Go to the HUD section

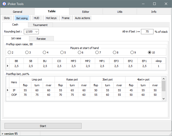37,18
